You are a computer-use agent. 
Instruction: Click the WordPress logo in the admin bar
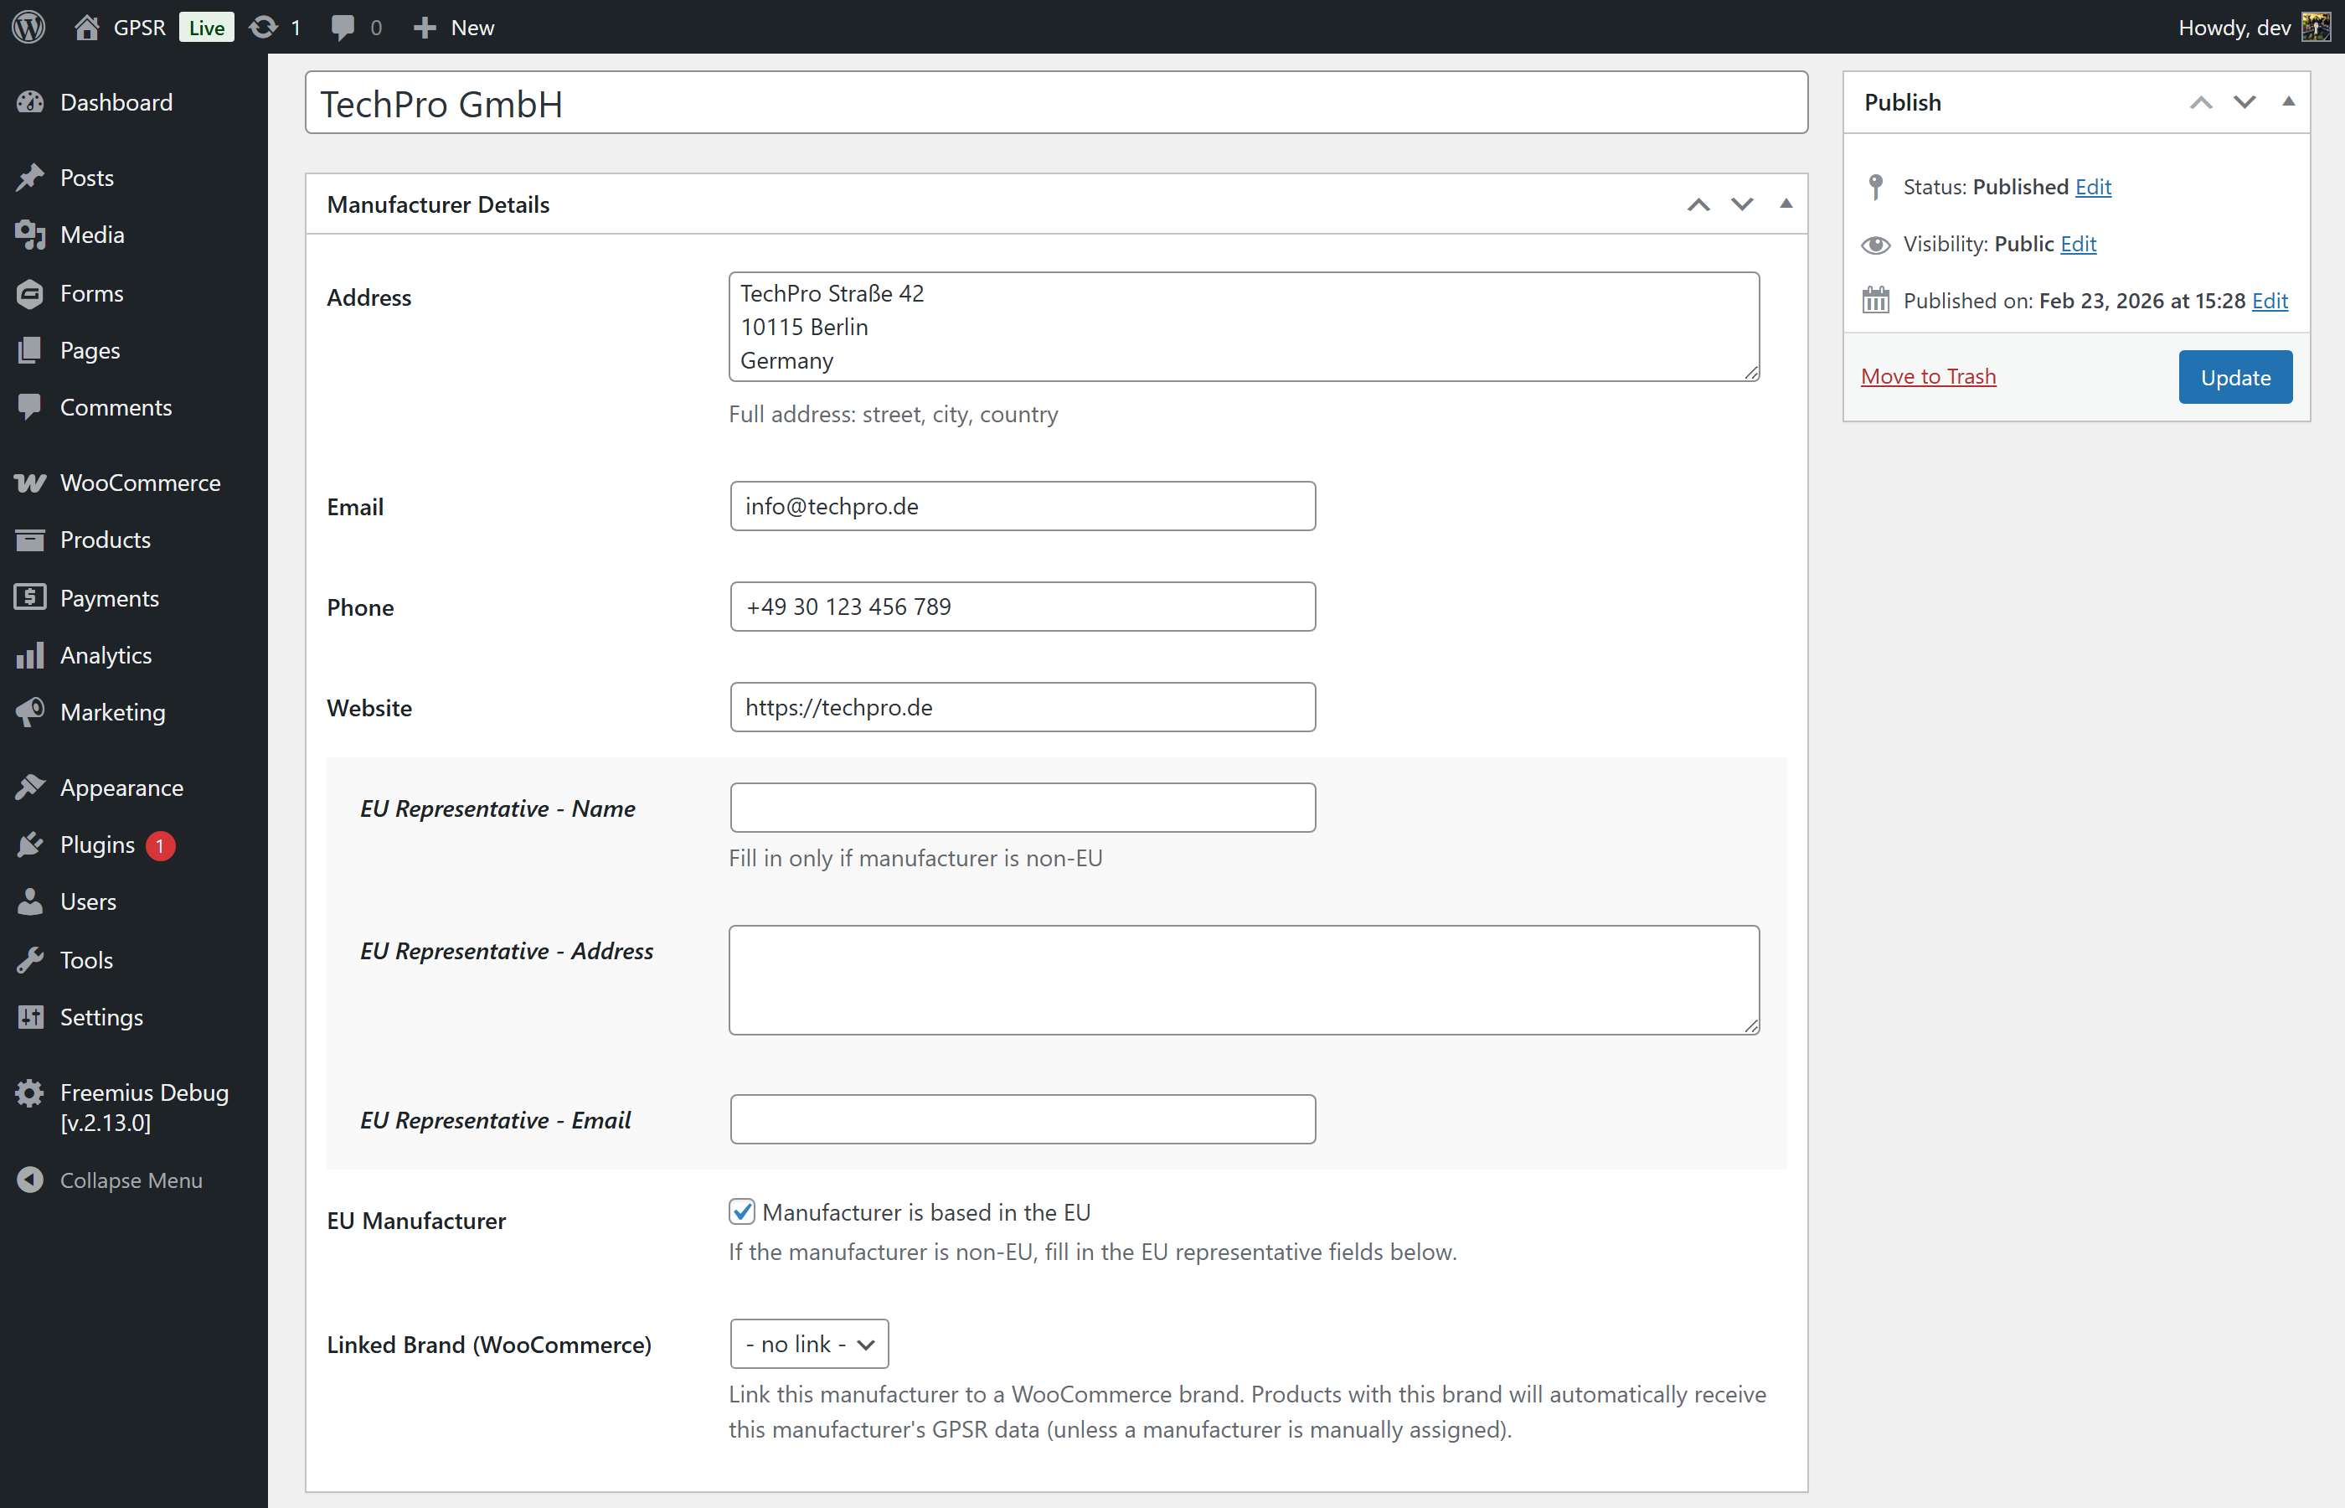[28, 27]
